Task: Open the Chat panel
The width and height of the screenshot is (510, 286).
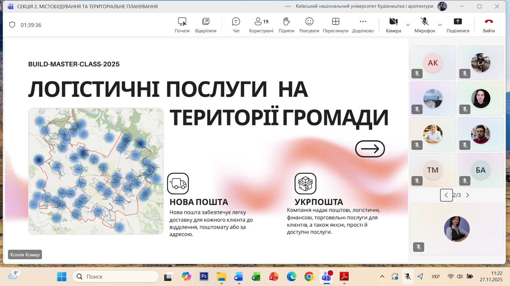Action: click(236, 25)
